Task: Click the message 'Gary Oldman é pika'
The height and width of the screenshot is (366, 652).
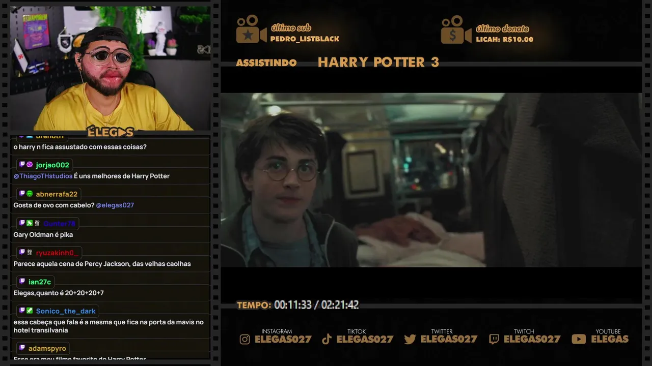Action: click(43, 235)
